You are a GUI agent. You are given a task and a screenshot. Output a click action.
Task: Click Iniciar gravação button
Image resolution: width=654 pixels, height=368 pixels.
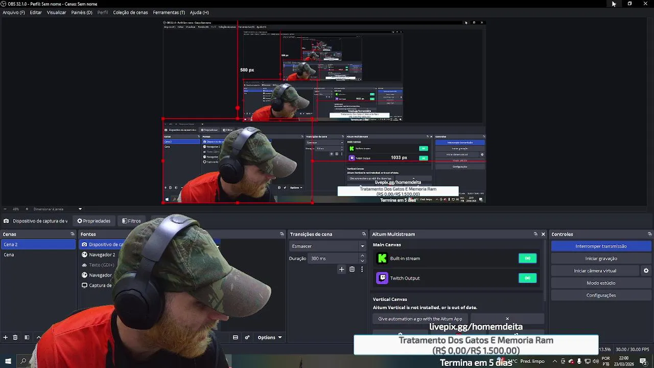tap(601, 259)
